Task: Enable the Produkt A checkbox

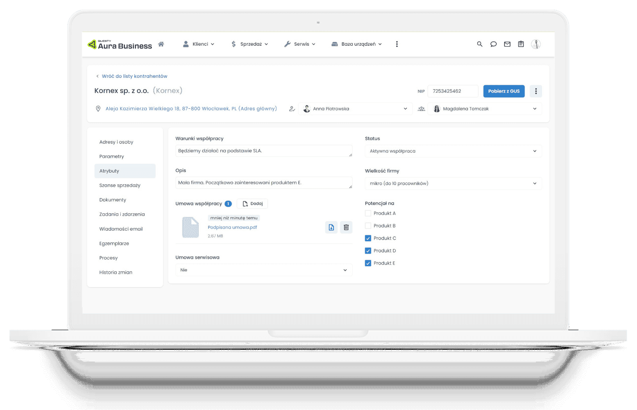Action: 368,213
